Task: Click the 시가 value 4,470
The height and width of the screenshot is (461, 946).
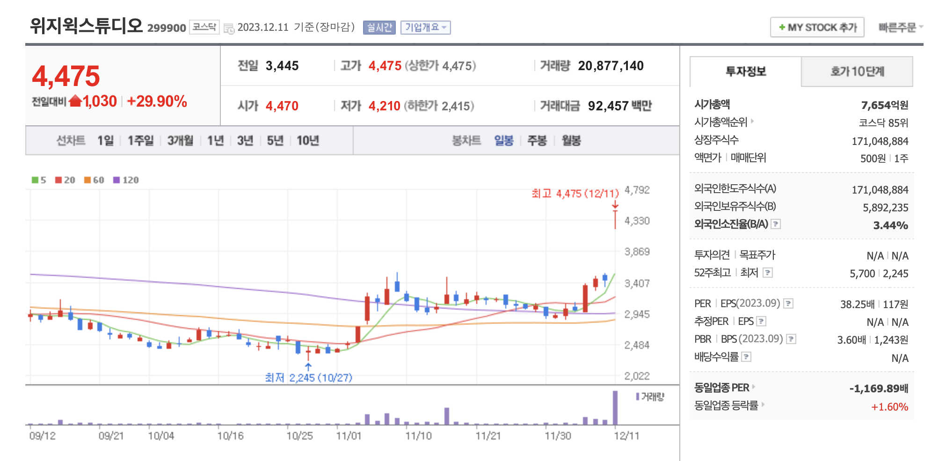Action: tap(282, 106)
